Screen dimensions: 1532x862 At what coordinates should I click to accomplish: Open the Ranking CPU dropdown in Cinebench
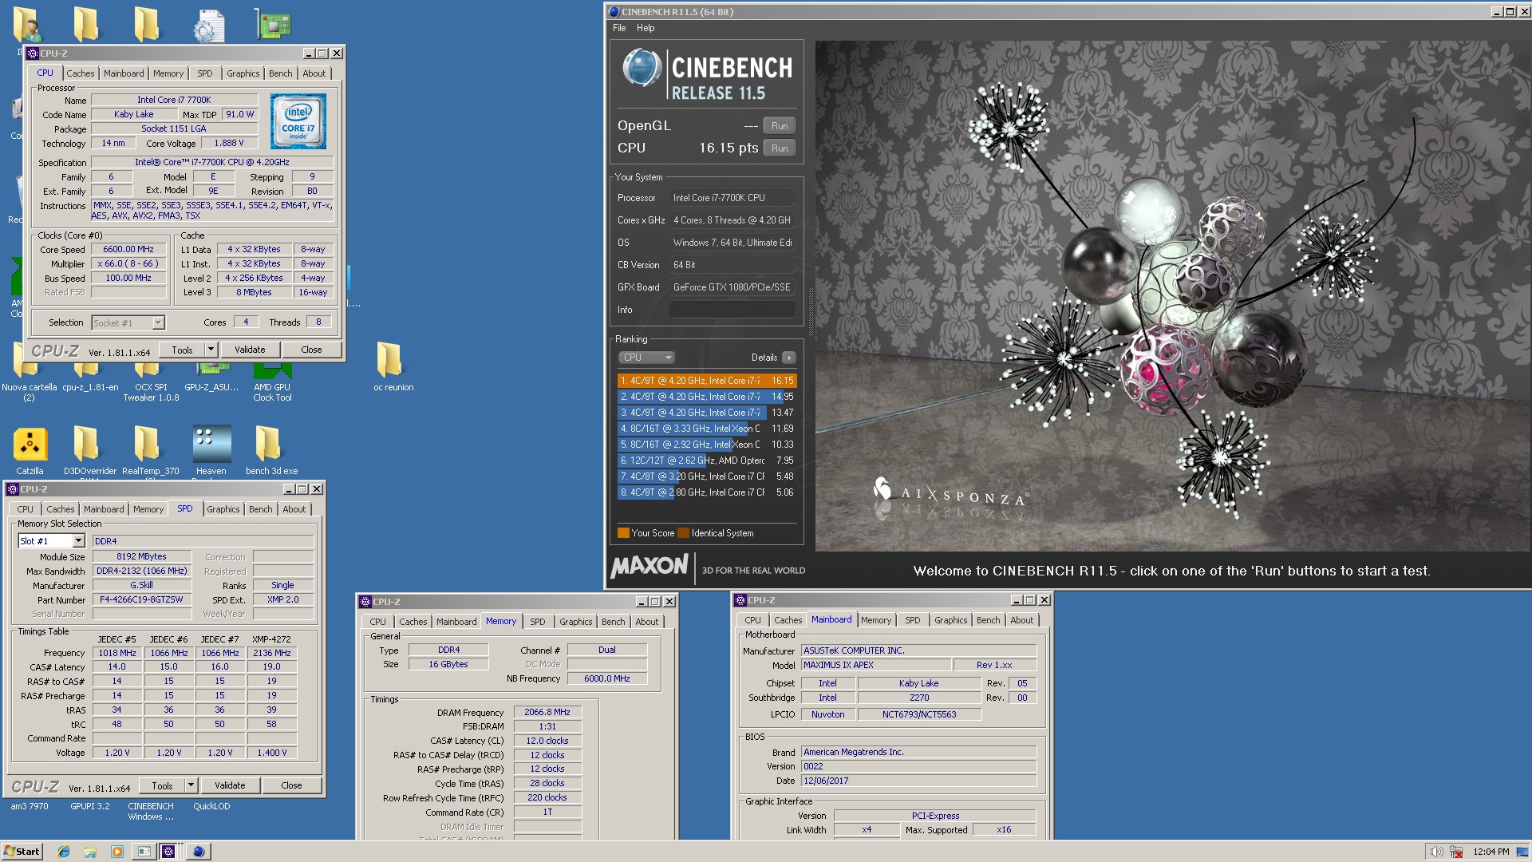coord(646,358)
